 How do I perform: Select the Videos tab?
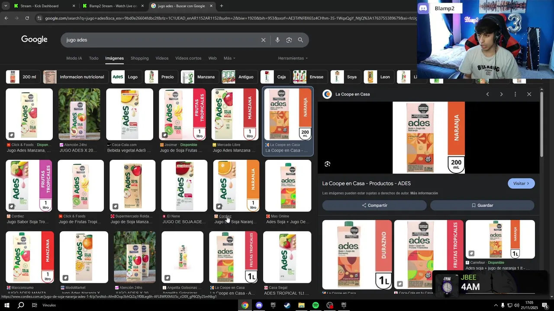coord(162,58)
